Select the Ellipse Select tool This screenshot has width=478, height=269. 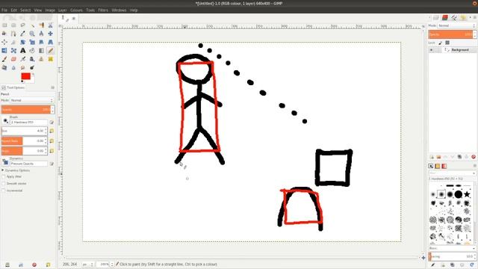tap(13, 25)
